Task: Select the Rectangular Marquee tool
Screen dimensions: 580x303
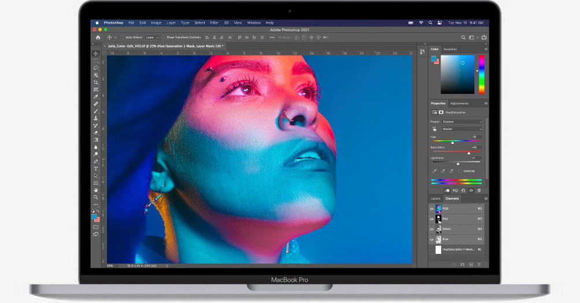Action: pos(96,61)
